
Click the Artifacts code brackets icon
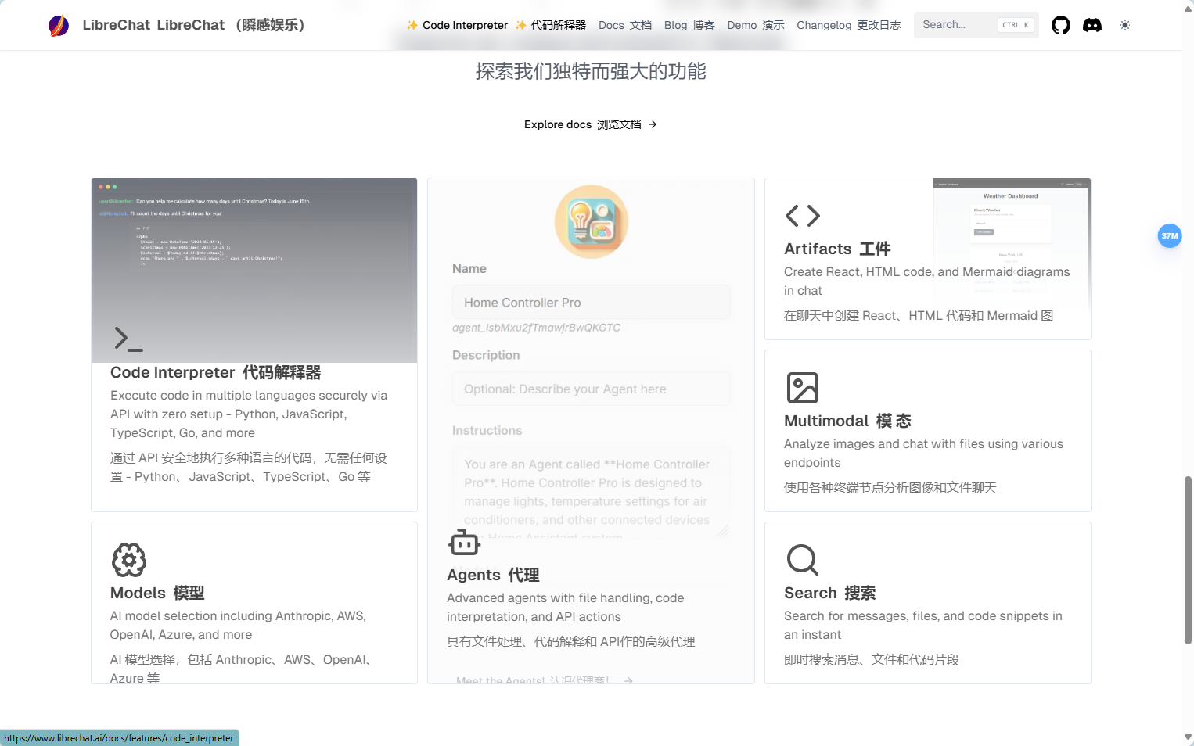803,216
